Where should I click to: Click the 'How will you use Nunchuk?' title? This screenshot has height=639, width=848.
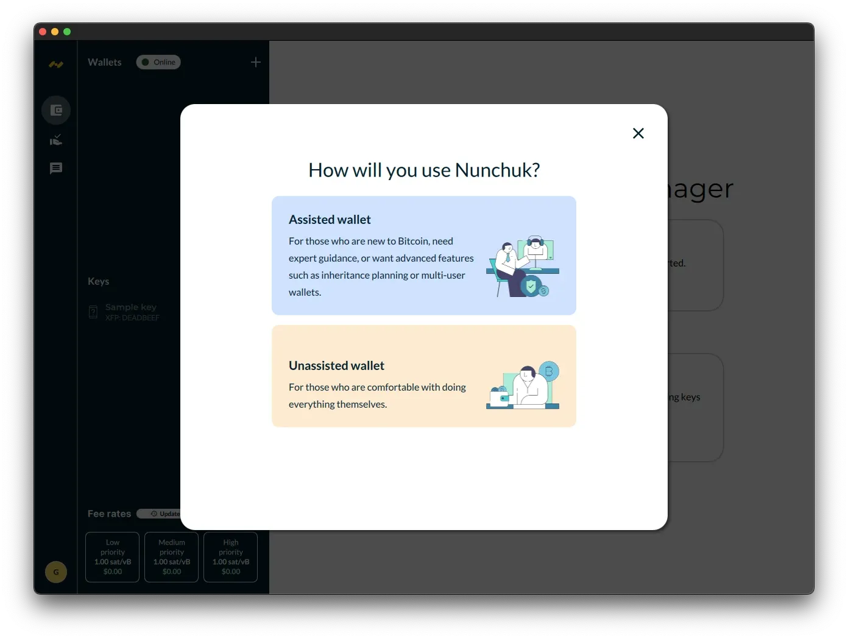click(x=424, y=170)
